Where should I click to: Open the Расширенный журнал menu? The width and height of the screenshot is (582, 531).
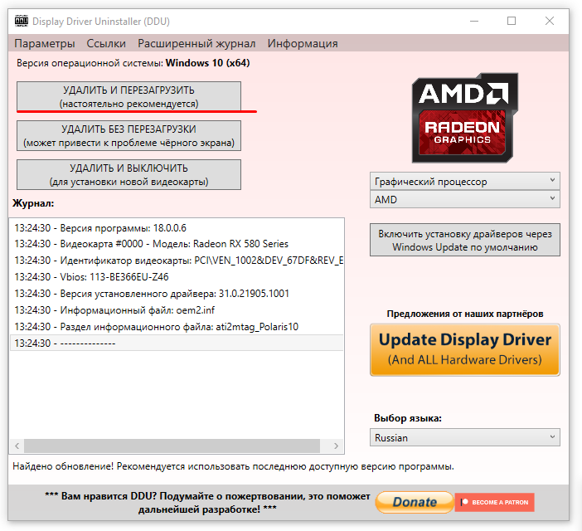(x=196, y=43)
